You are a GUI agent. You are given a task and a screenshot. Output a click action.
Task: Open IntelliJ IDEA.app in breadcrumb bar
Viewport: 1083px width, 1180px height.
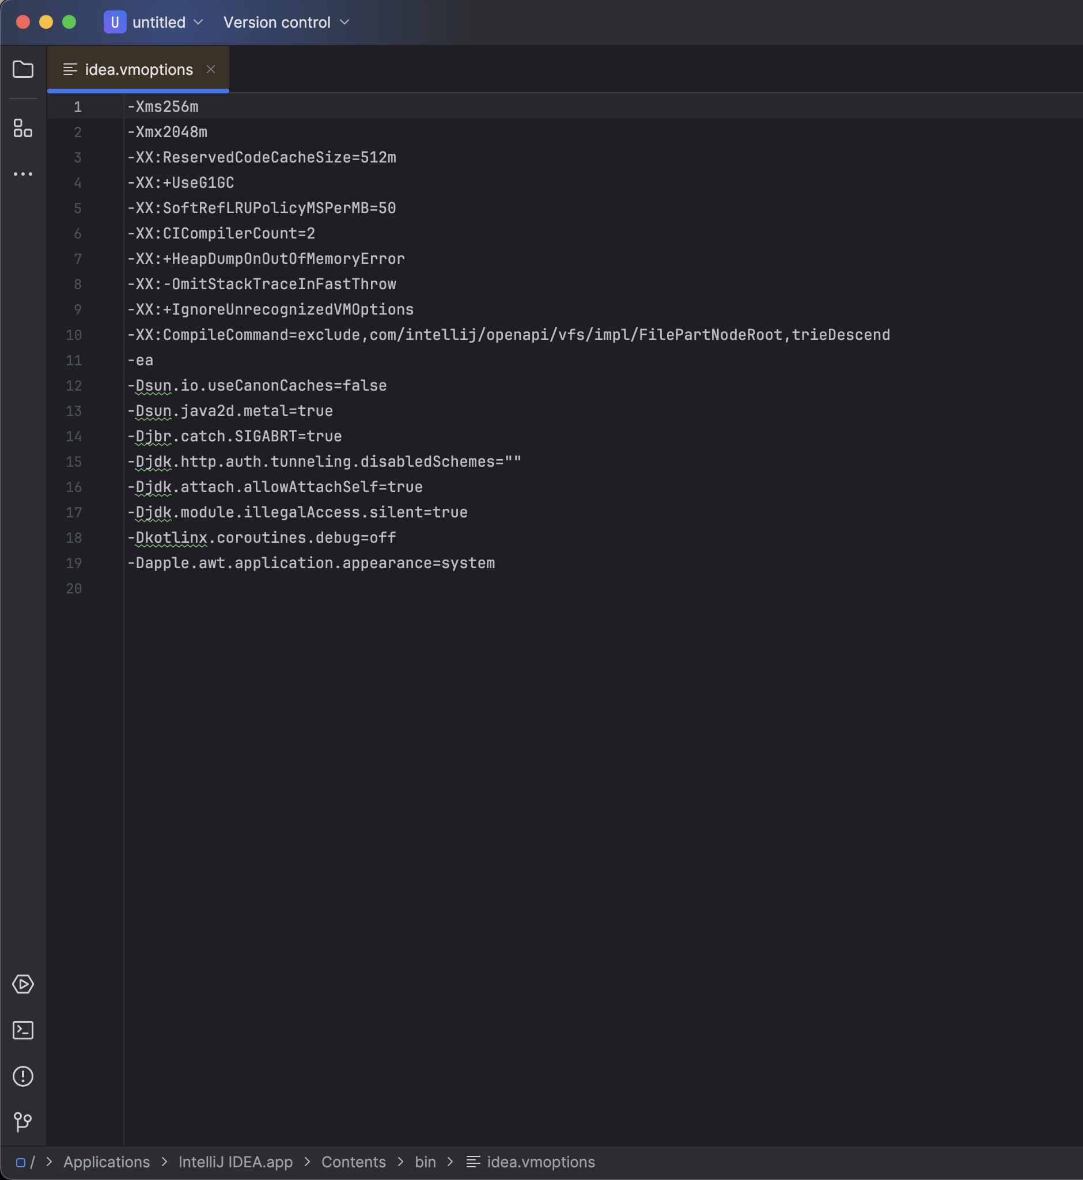coord(235,1162)
